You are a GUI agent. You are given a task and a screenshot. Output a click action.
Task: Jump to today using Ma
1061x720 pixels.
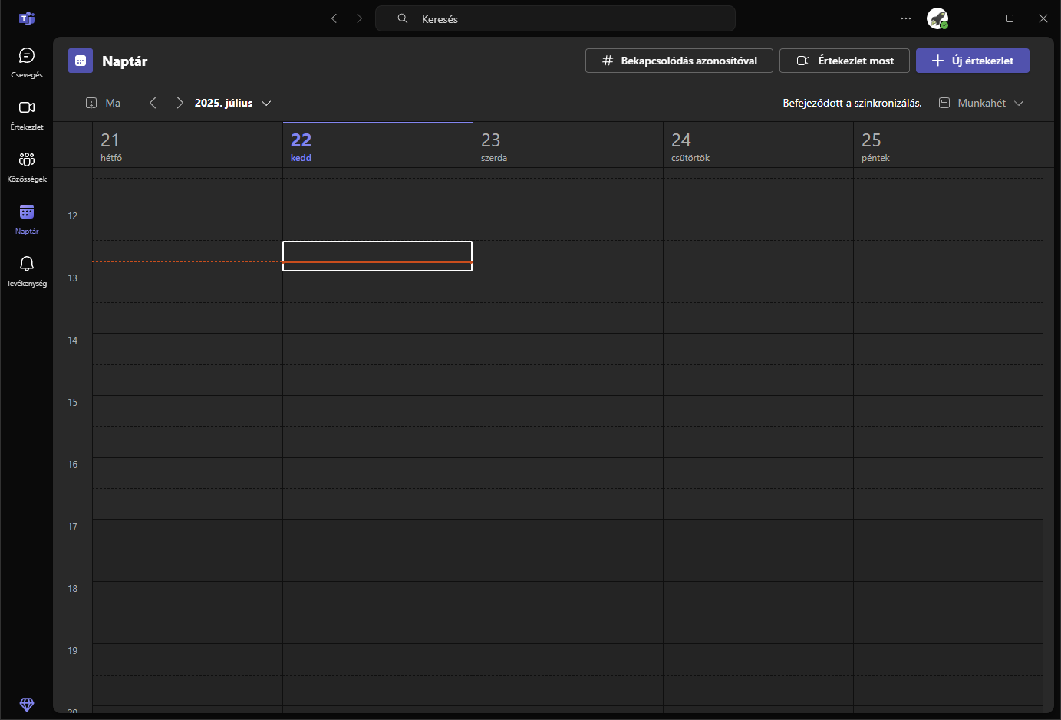coord(104,102)
